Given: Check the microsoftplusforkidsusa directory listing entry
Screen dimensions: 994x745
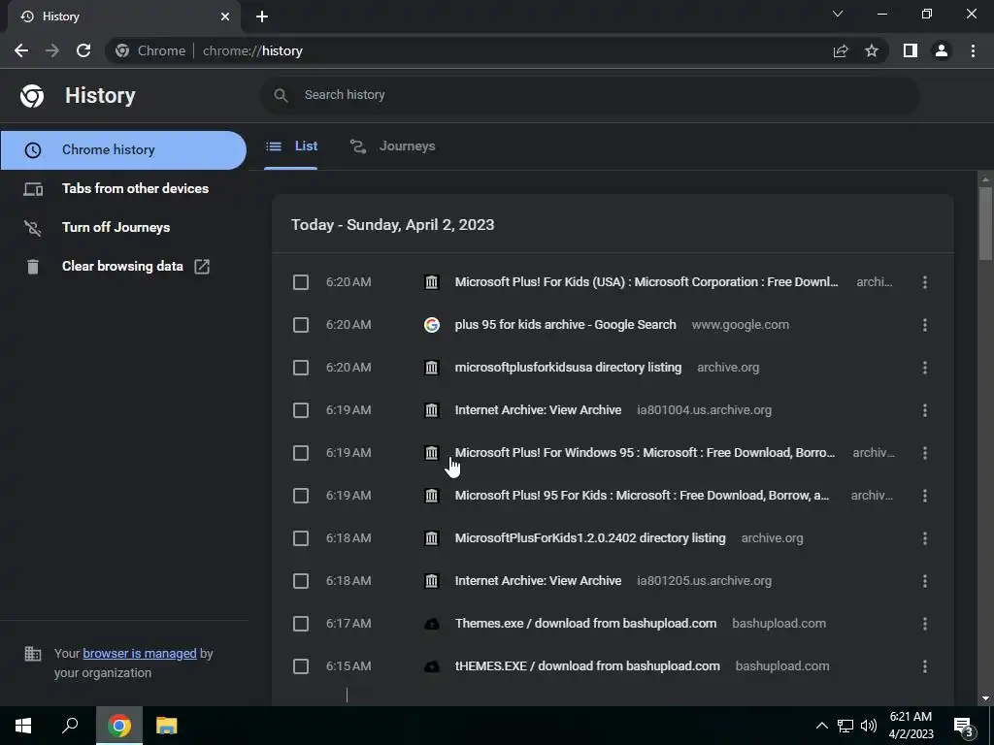Looking at the screenshot, I should (301, 368).
